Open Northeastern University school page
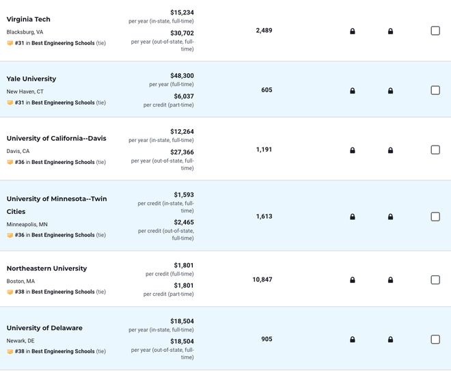This screenshot has height=371, width=451. point(46,269)
